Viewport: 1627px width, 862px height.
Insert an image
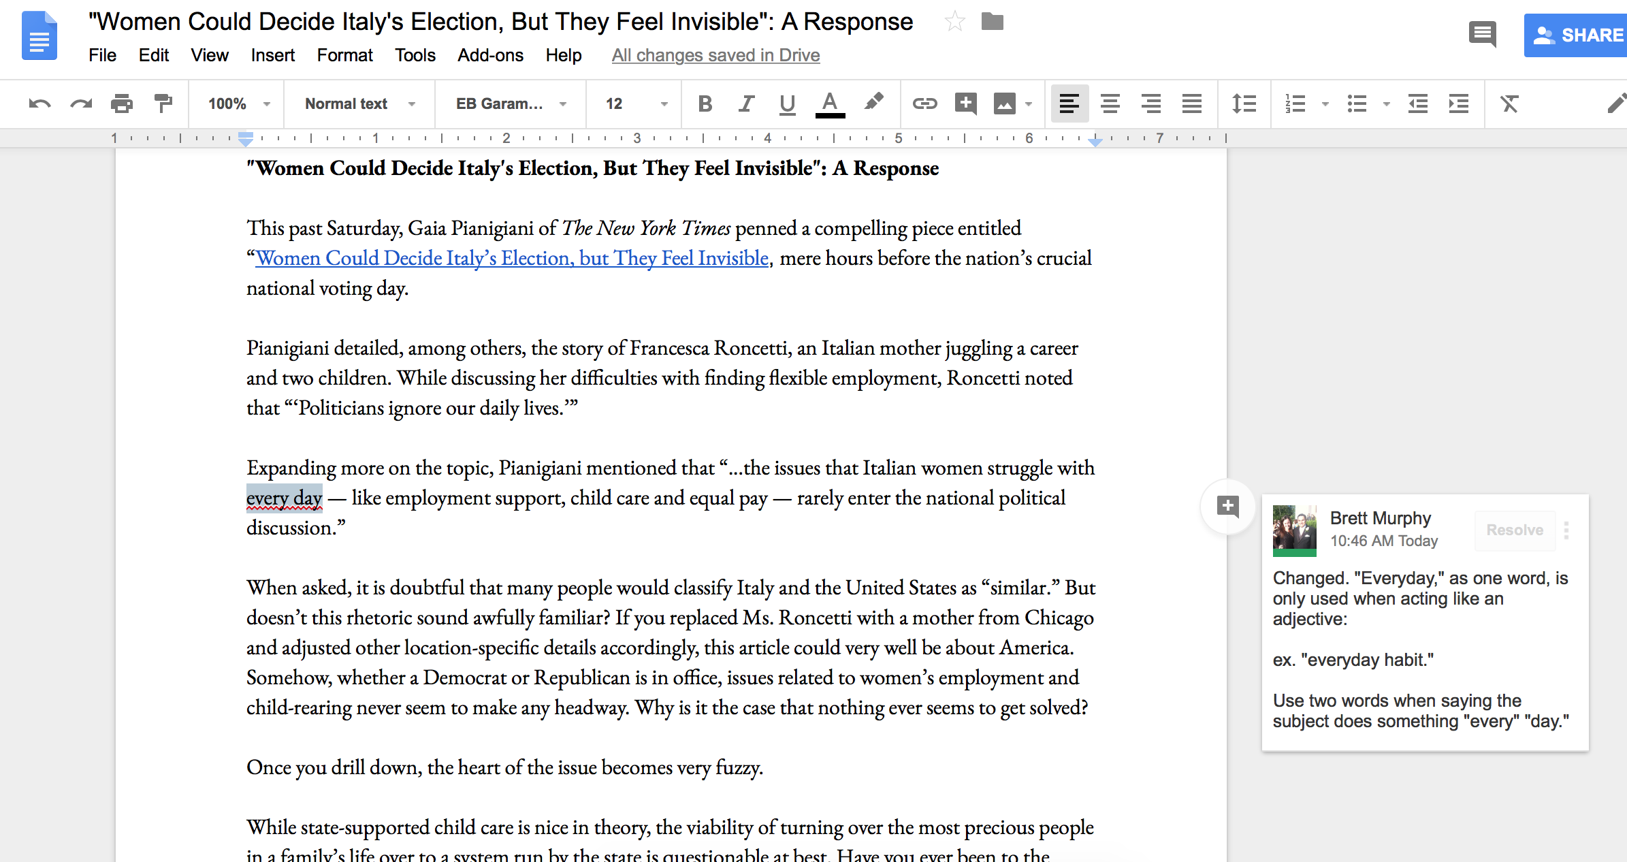click(x=1004, y=103)
